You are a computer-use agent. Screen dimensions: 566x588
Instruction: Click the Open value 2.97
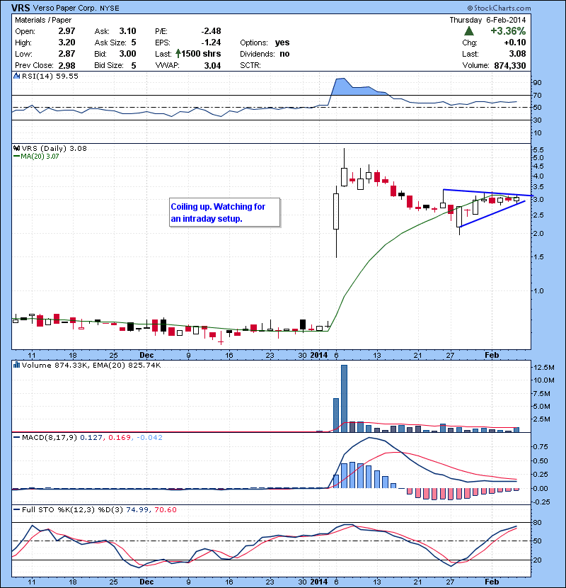coord(67,31)
